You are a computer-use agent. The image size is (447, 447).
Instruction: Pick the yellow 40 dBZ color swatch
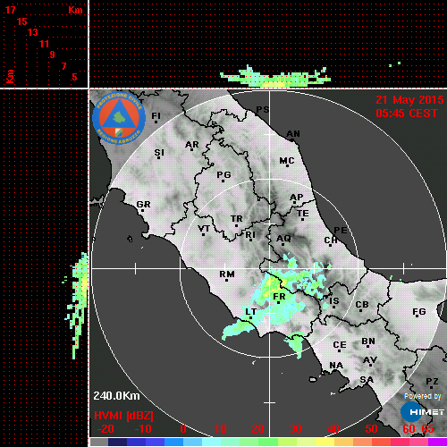coord(325,443)
